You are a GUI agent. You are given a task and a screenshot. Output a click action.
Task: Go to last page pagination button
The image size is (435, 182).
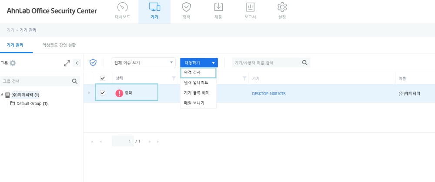point(158,142)
